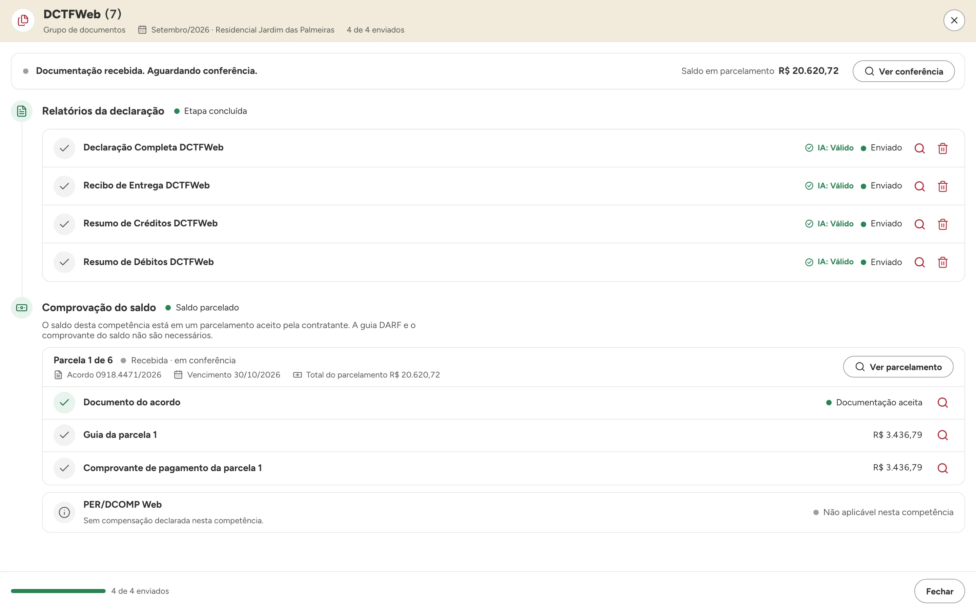View the Guia da parcela 1 document

tap(942, 435)
